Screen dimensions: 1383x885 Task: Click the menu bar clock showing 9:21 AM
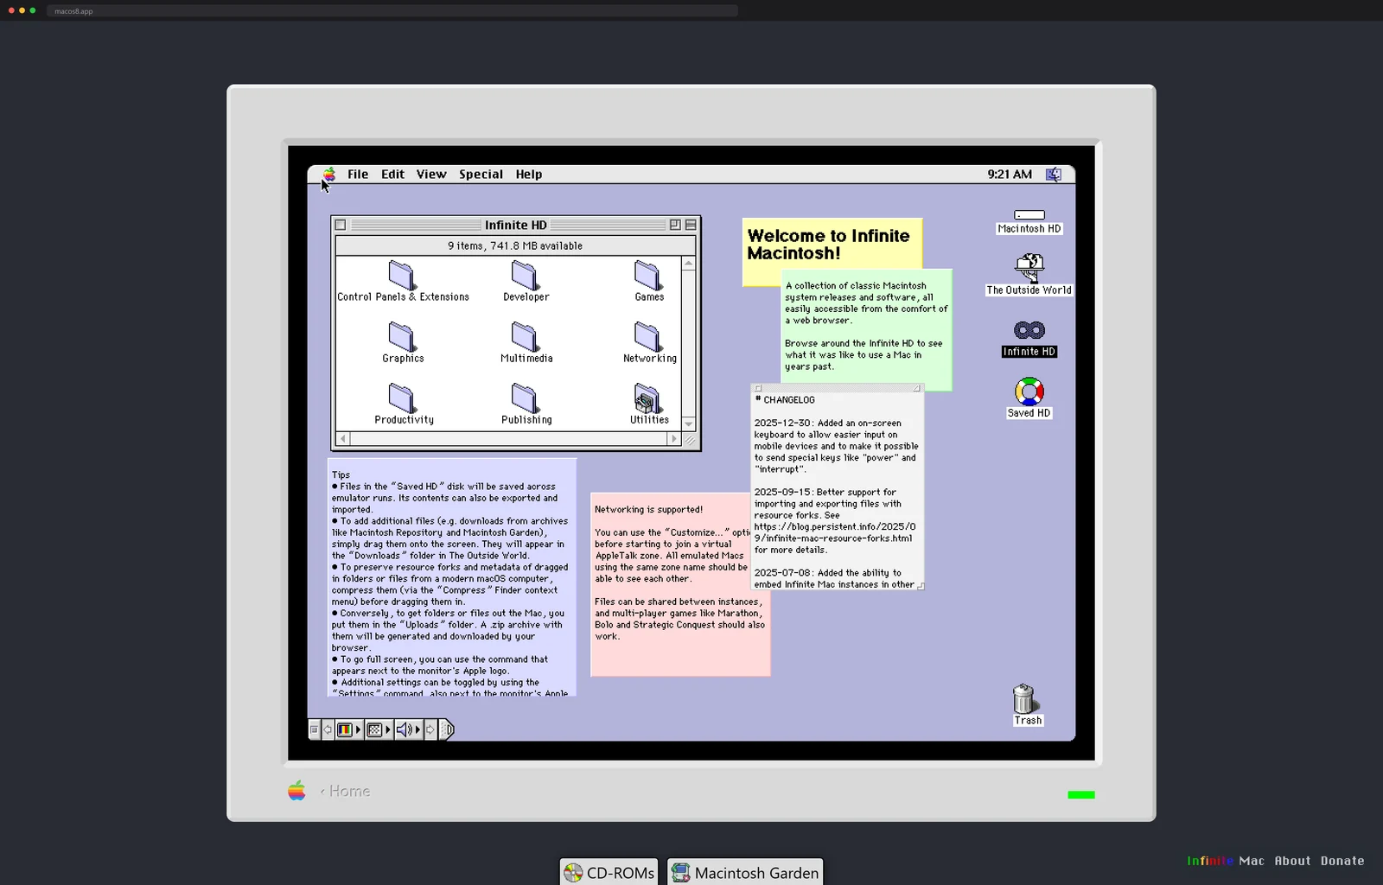coord(1010,174)
